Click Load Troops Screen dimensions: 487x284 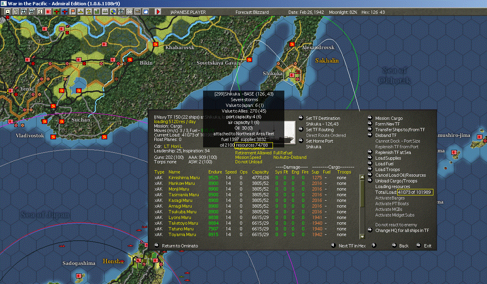click(x=387, y=169)
